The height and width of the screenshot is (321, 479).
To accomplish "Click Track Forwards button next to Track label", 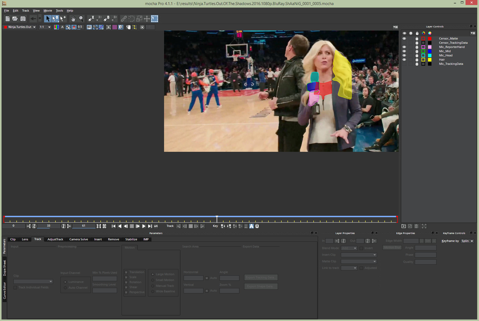I will pos(202,226).
